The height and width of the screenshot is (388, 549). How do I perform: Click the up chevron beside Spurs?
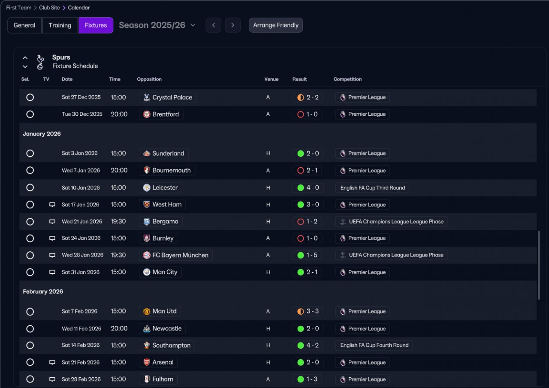25,57
